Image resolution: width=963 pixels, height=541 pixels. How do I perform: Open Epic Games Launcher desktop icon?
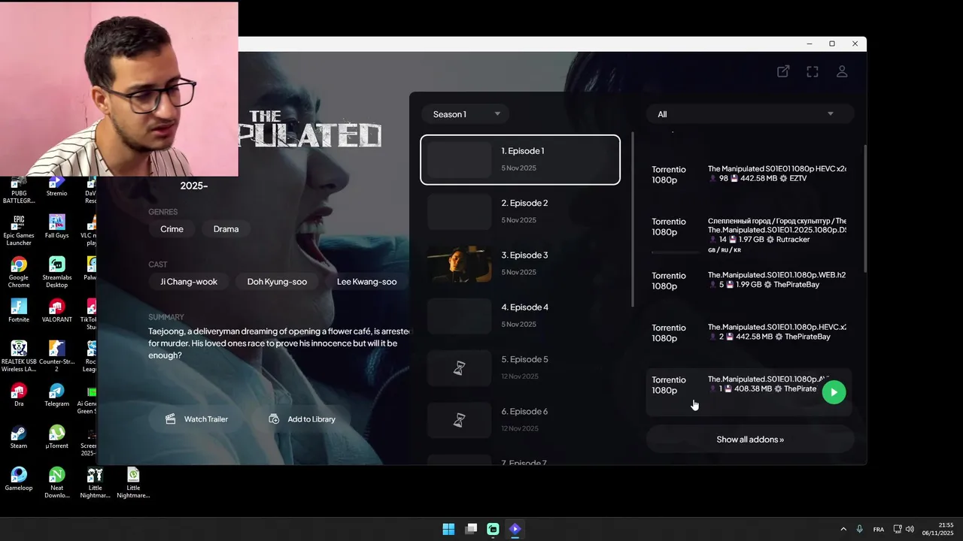click(x=19, y=229)
